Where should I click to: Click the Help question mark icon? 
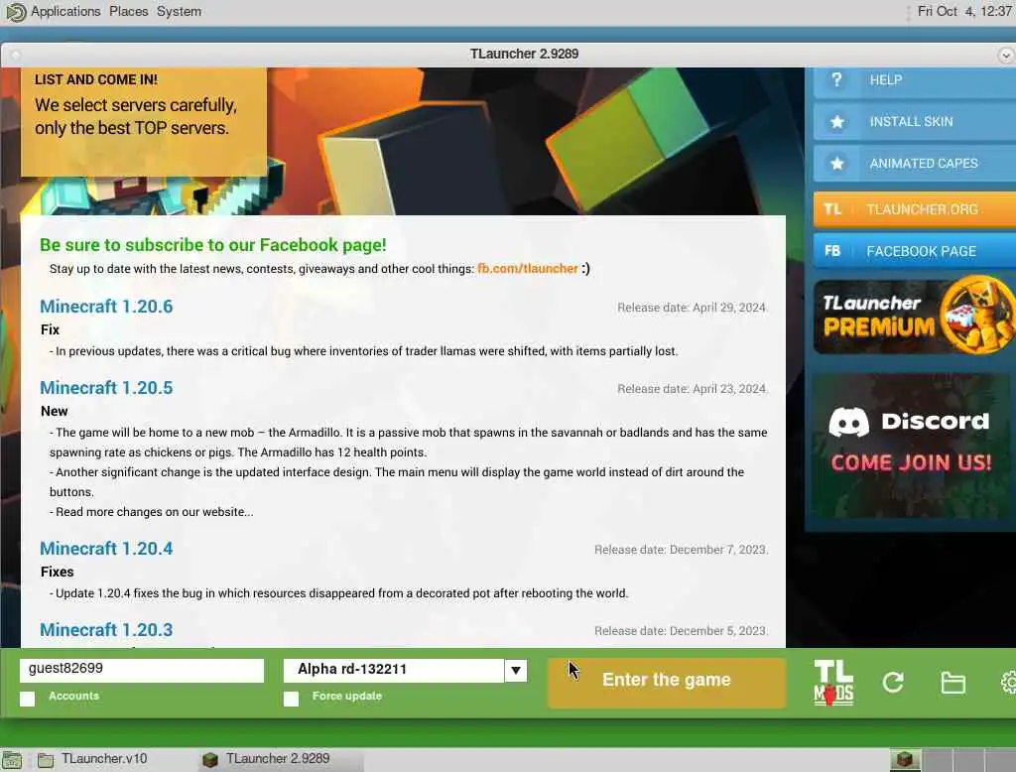(x=836, y=79)
